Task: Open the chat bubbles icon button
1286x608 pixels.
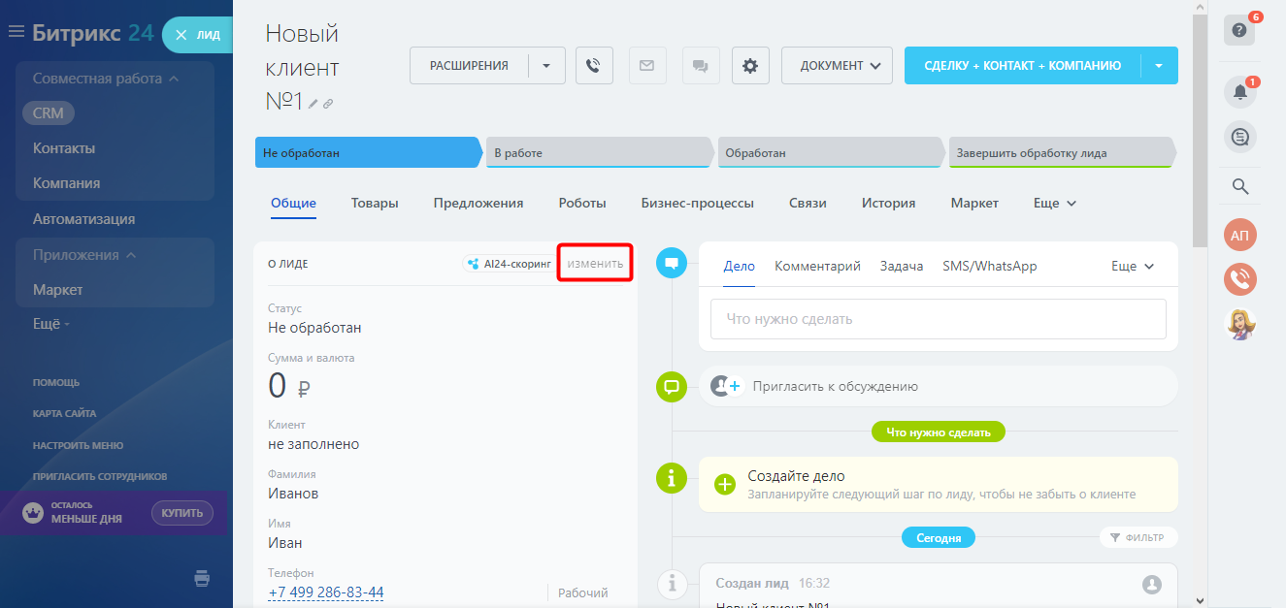Action: [699, 66]
